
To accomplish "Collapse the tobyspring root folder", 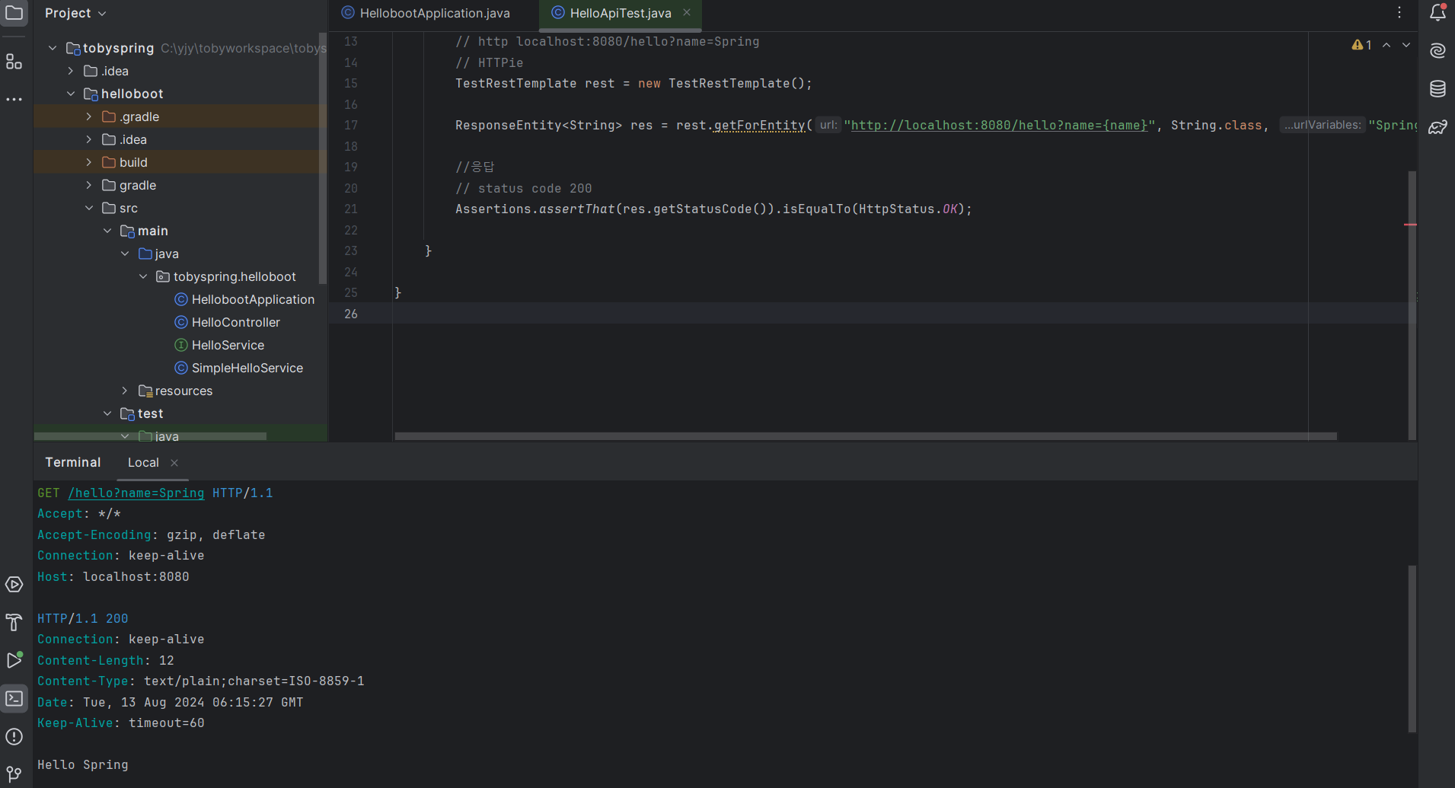I will click(53, 48).
